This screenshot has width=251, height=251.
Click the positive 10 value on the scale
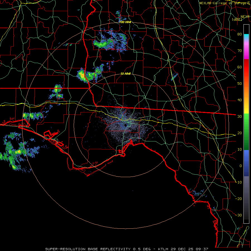point(240,149)
